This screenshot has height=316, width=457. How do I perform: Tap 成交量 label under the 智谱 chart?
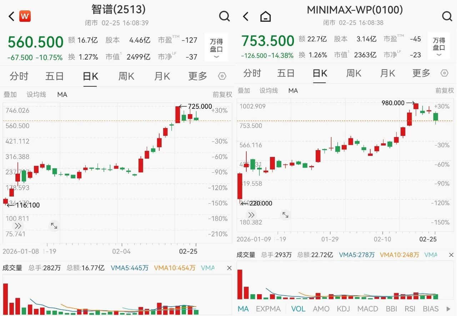pos(12,268)
